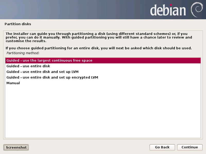Go Back to the previous installer step
Image resolution: width=206 pixels, height=154 pixels.
pos(162,147)
